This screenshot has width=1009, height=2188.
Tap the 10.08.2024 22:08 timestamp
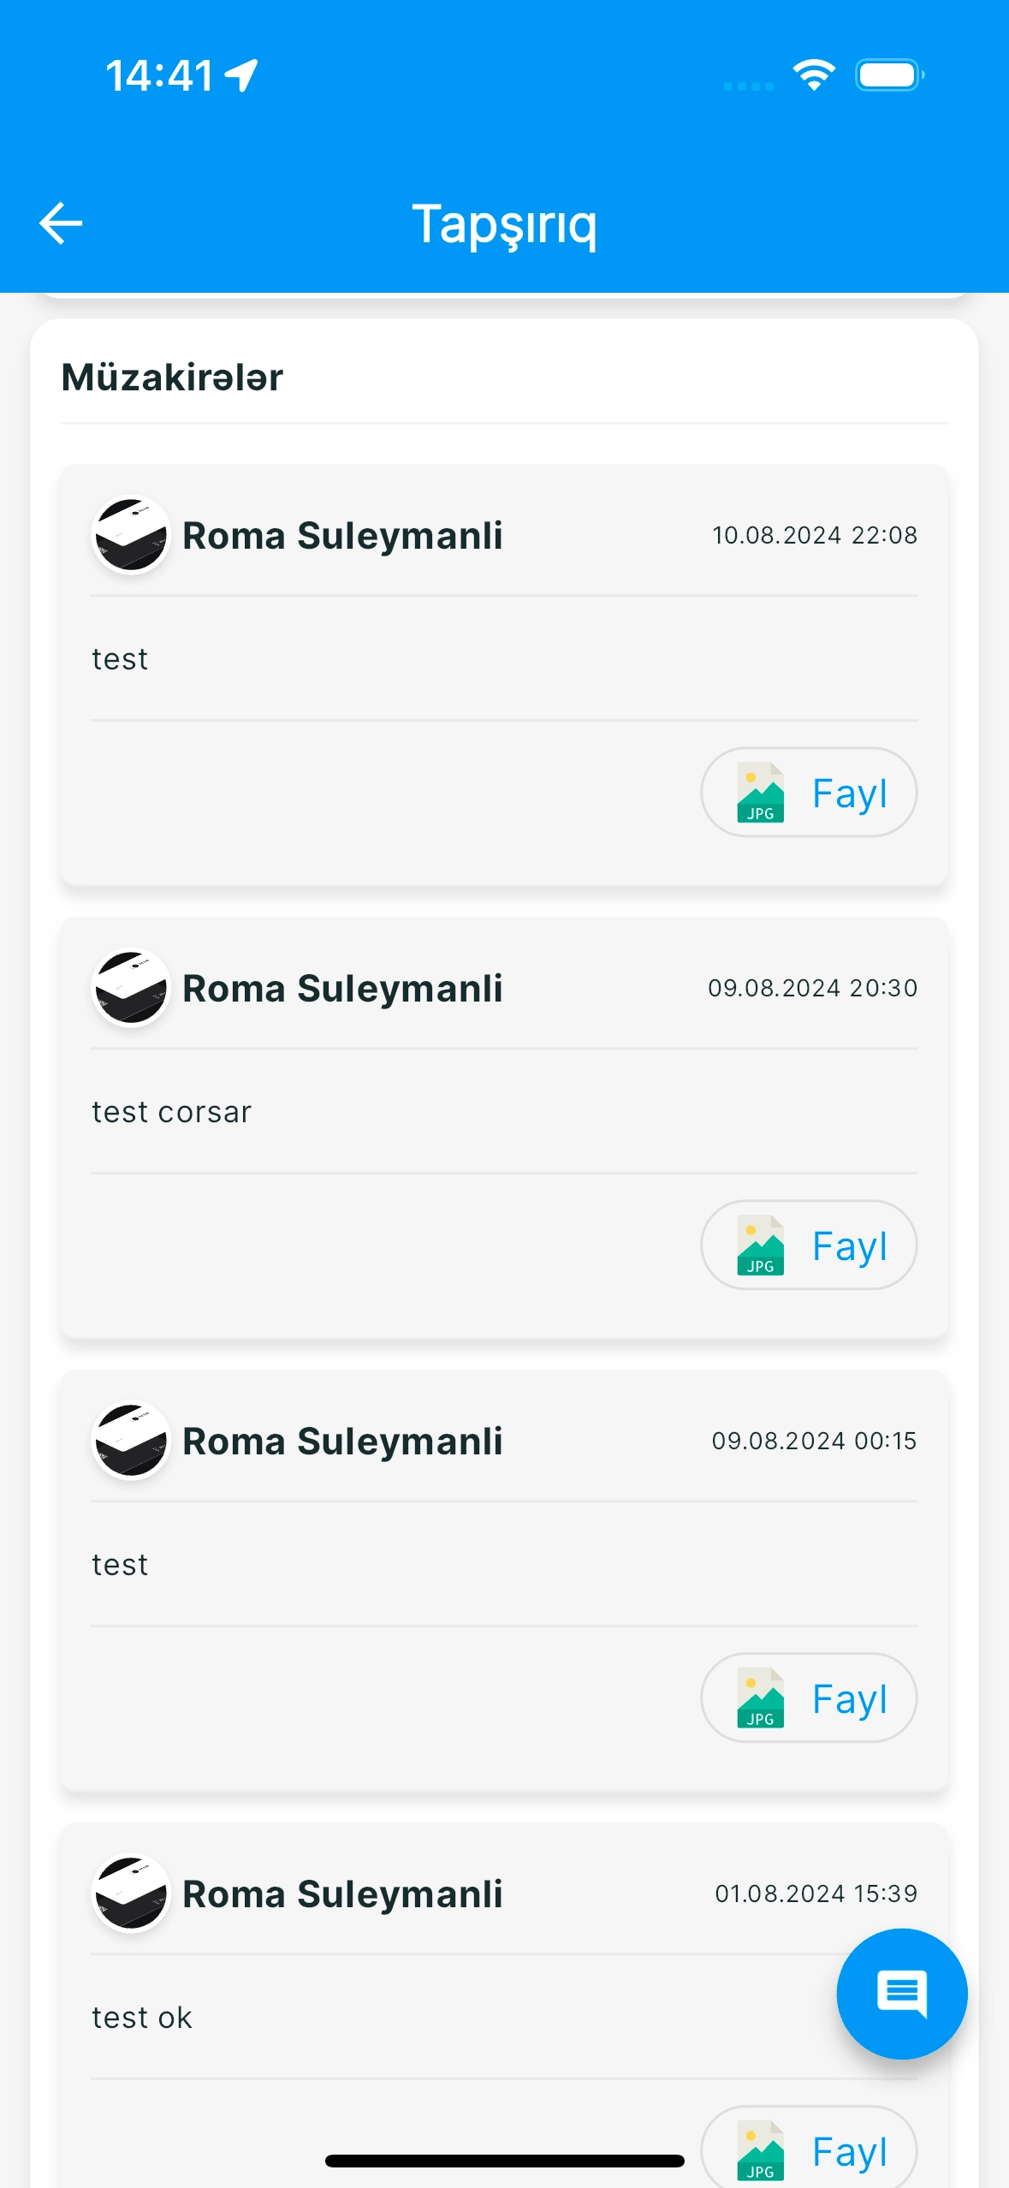(815, 535)
